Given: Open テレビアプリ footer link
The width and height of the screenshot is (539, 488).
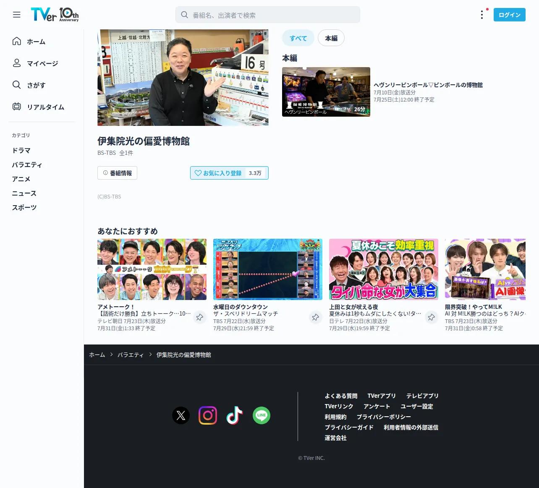Looking at the screenshot, I should coord(422,396).
